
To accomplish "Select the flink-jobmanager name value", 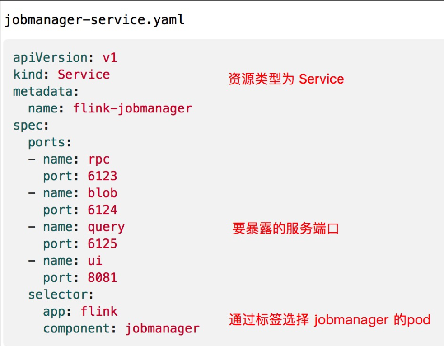I will point(132,109).
